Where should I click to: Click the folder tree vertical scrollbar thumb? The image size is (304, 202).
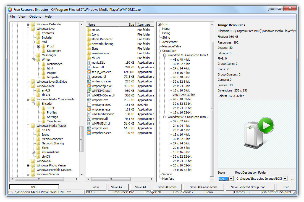point(81,139)
